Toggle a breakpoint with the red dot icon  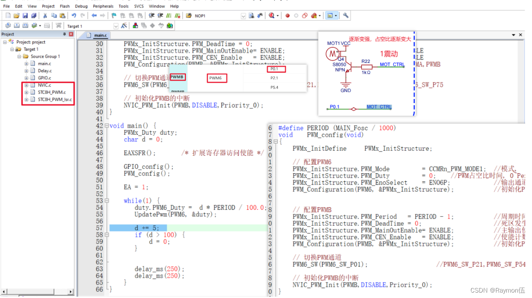tap(288, 15)
